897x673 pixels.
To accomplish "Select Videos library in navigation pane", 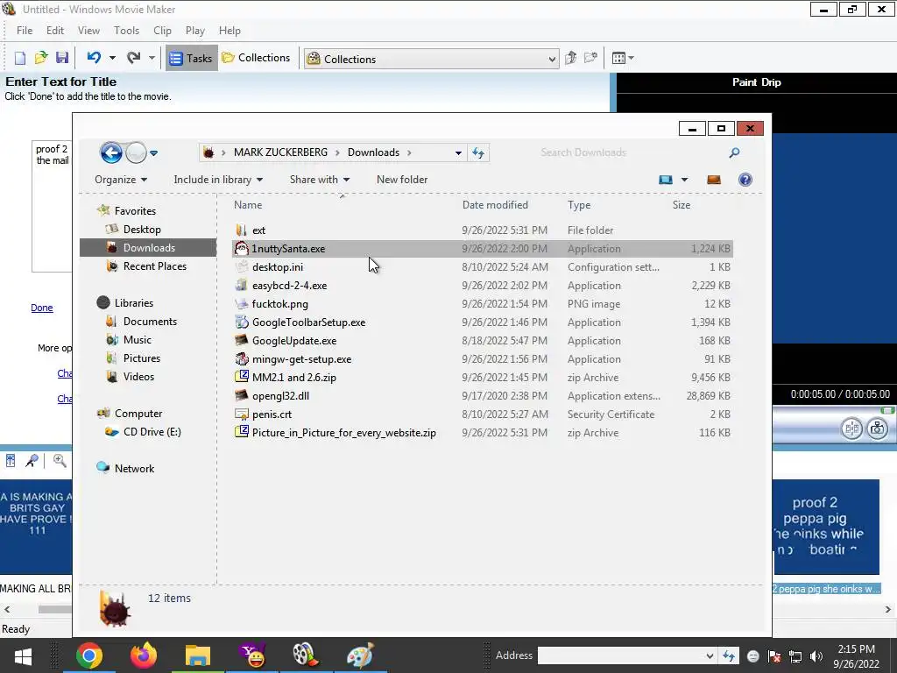I will click(x=138, y=377).
